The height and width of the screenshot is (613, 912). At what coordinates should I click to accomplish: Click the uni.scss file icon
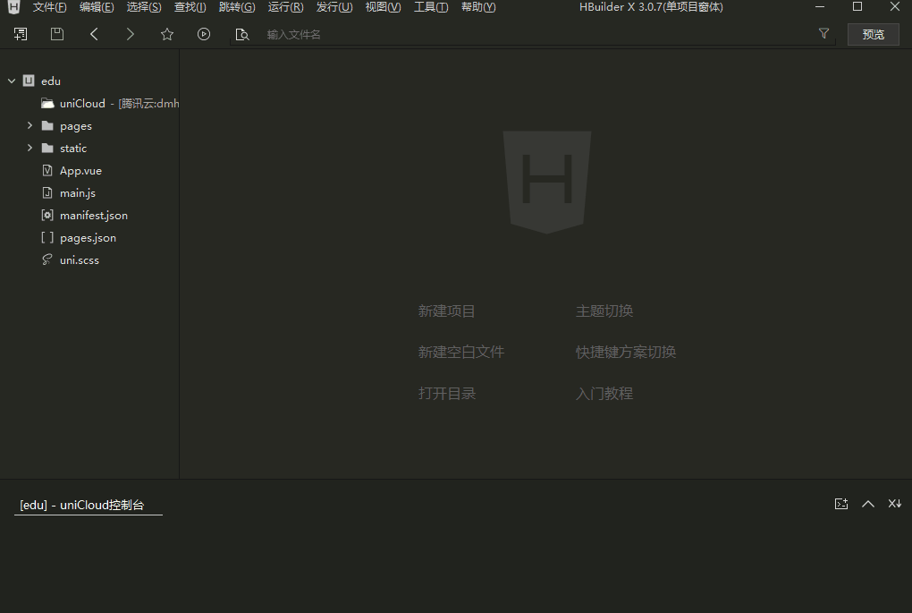point(47,260)
